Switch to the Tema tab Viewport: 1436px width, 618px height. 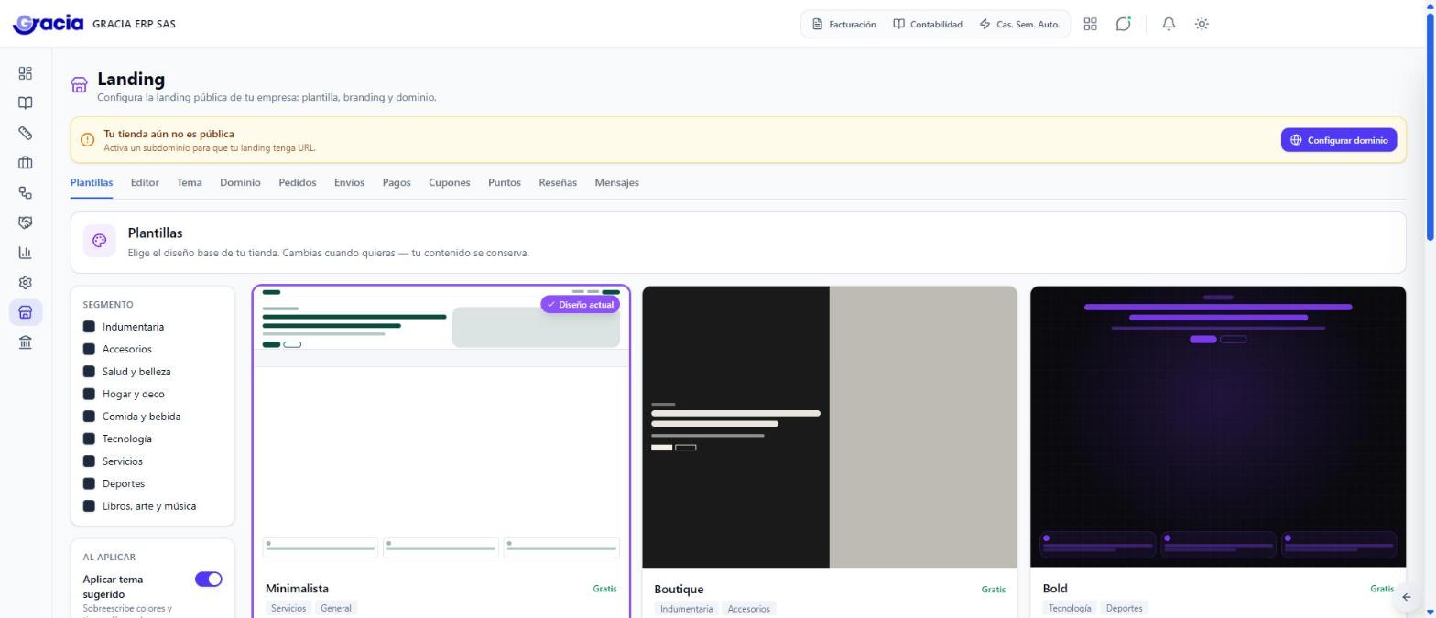[190, 182]
